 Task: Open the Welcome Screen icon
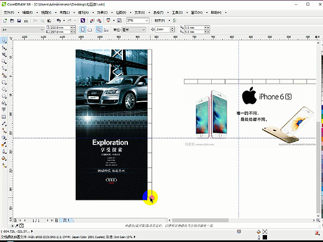[119, 20]
